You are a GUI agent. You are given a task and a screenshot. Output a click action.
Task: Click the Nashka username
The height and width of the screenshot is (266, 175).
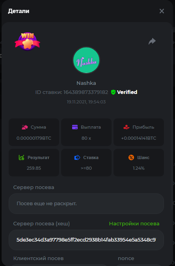pyautogui.click(x=86, y=83)
